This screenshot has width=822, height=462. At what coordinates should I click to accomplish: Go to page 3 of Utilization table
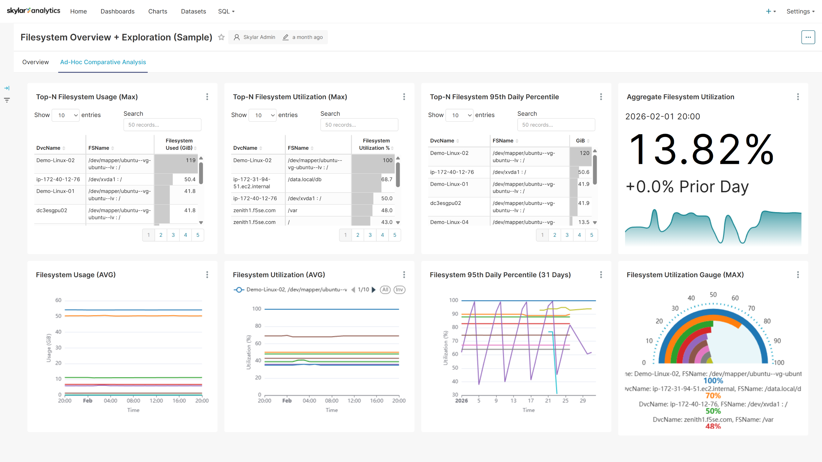click(370, 235)
